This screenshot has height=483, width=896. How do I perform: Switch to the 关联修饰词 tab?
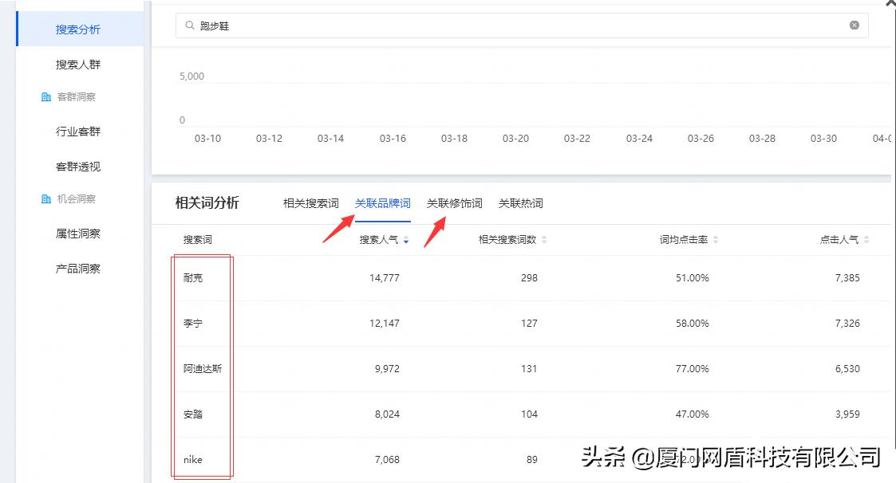coord(456,203)
